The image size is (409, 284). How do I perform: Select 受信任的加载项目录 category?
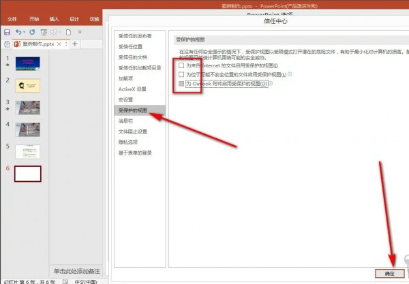pyautogui.click(x=140, y=68)
